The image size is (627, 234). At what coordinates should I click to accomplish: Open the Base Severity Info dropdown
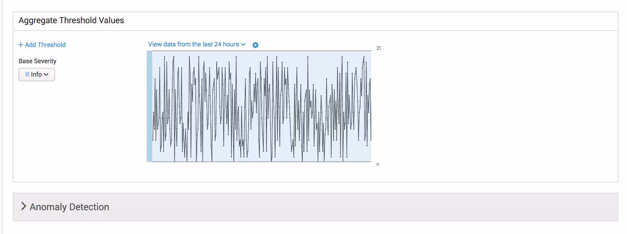click(37, 74)
